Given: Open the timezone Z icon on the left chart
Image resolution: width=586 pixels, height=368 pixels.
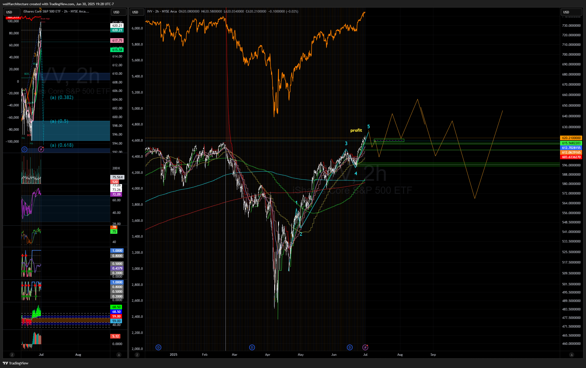Looking at the screenshot, I should pyautogui.click(x=12, y=355).
